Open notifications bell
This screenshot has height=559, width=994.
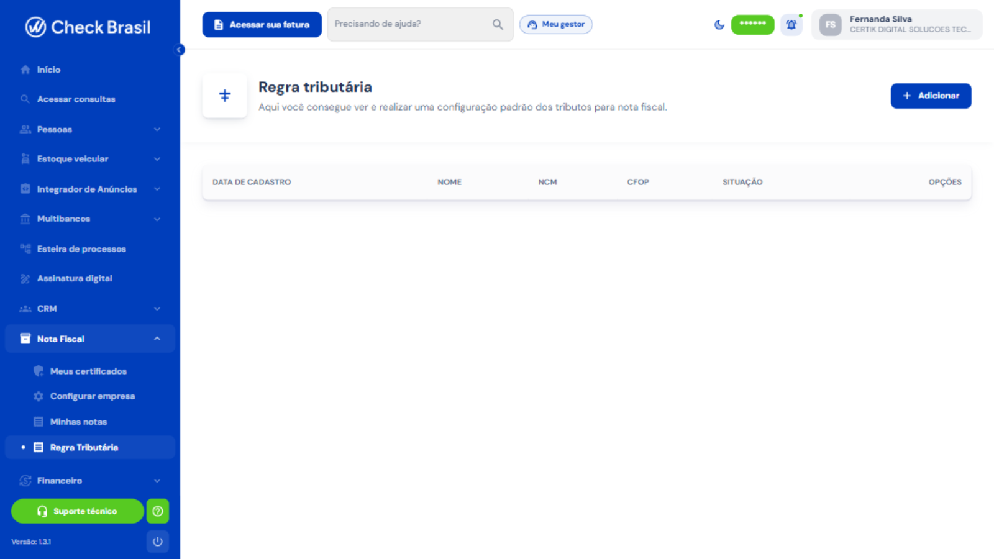point(791,25)
